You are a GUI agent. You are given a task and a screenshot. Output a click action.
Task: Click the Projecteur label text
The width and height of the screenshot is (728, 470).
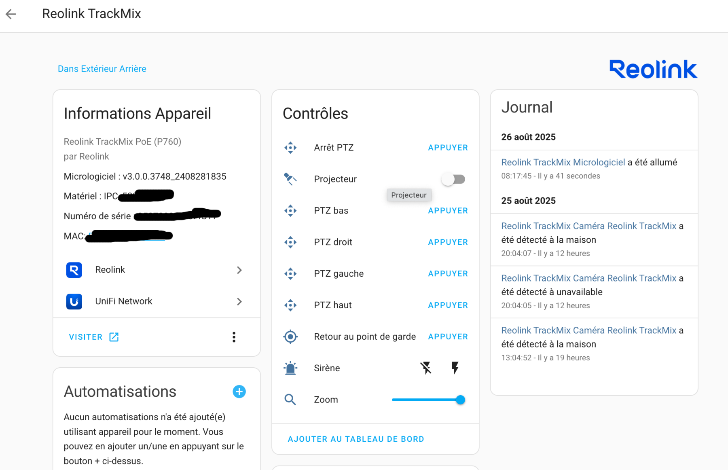335,179
